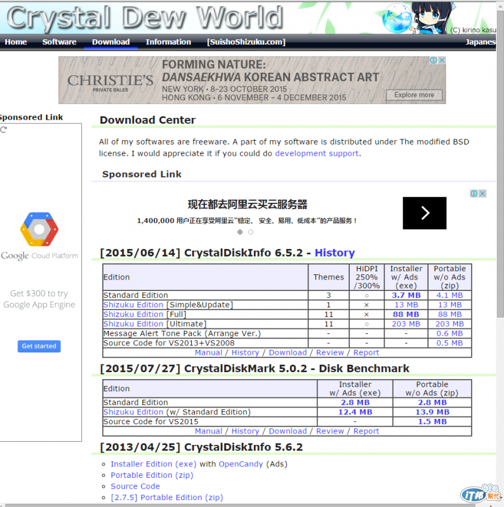Download [2.7.5] Portable Edition (zip)
The width and height of the screenshot is (504, 507).
click(167, 497)
